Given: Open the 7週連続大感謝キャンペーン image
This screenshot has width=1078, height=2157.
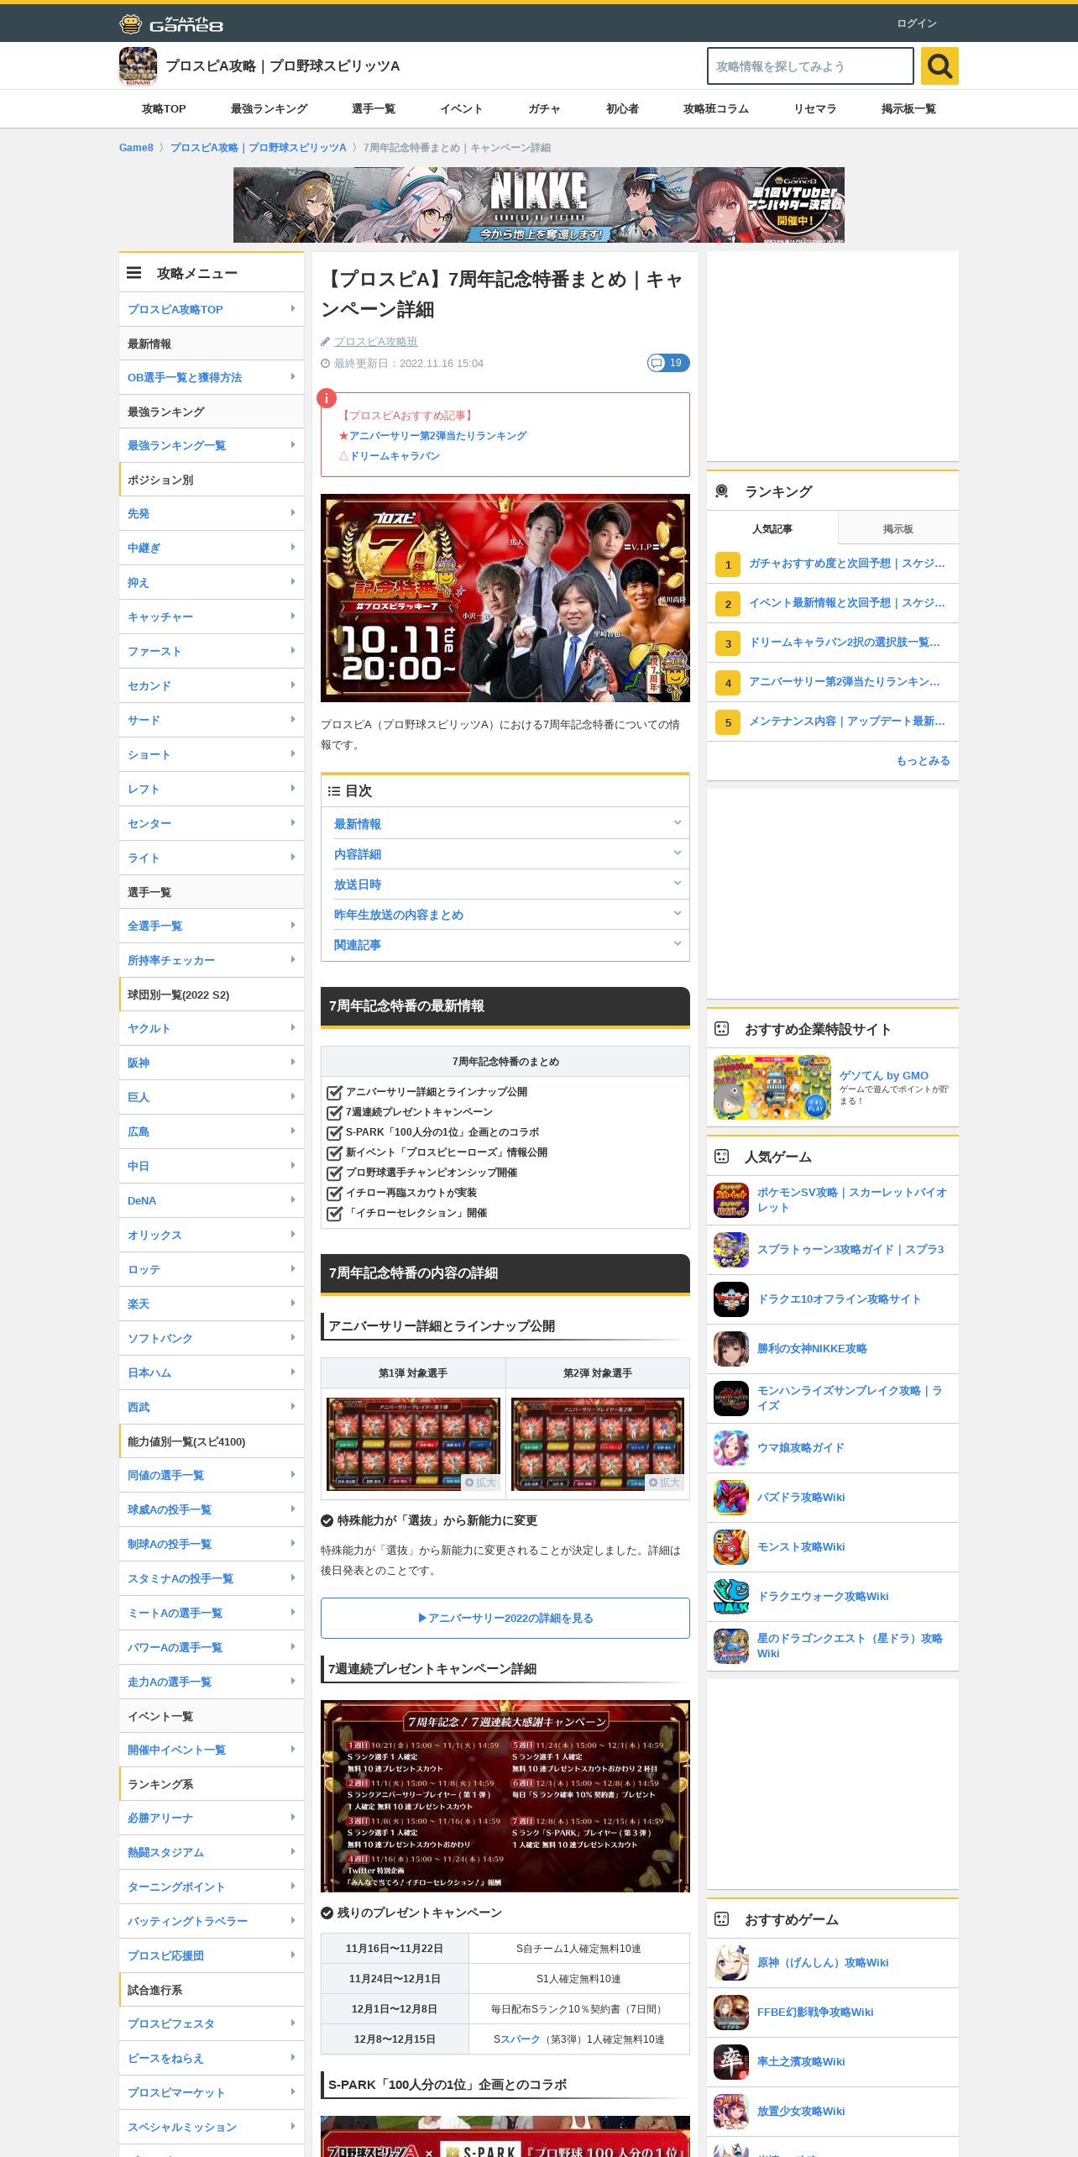Looking at the screenshot, I should point(505,1796).
